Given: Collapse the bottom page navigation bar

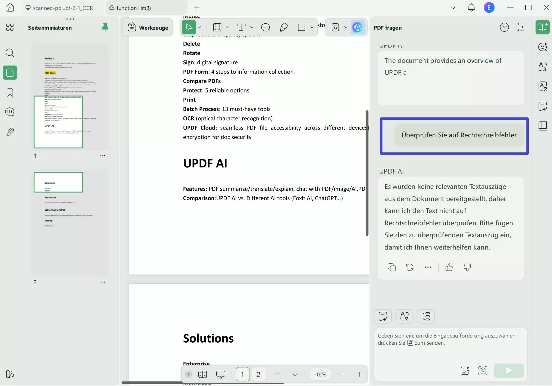Looking at the screenshot, I should click(188, 374).
